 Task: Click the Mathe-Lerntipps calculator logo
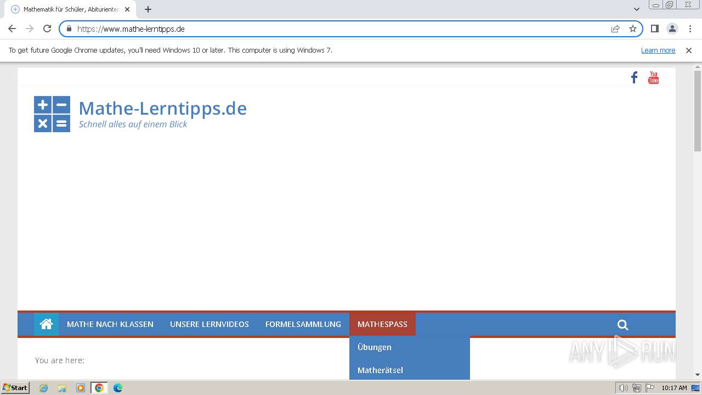click(x=52, y=114)
